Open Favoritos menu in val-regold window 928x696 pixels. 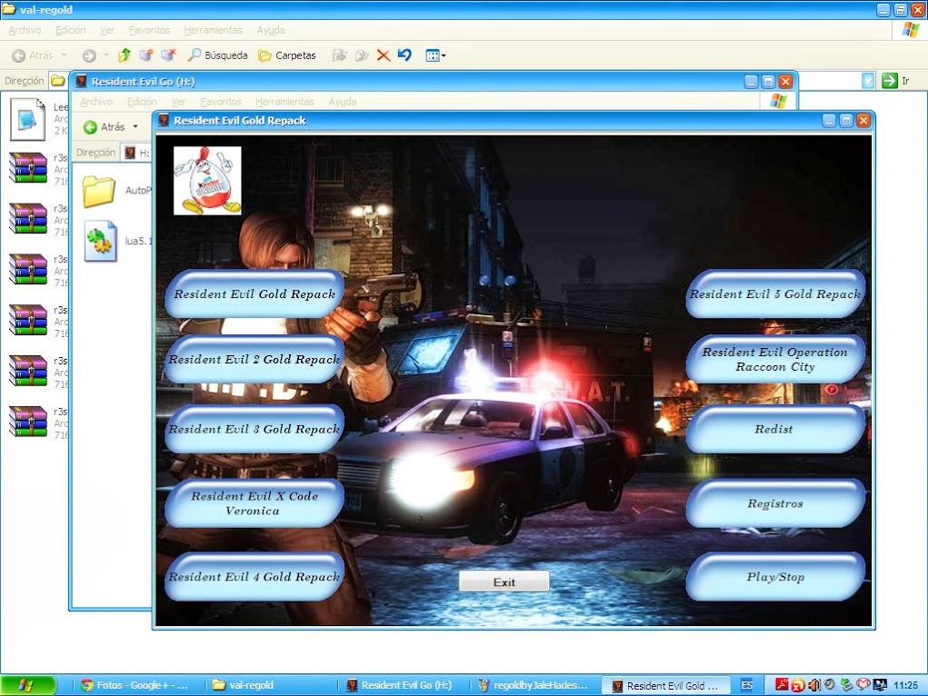[x=149, y=30]
